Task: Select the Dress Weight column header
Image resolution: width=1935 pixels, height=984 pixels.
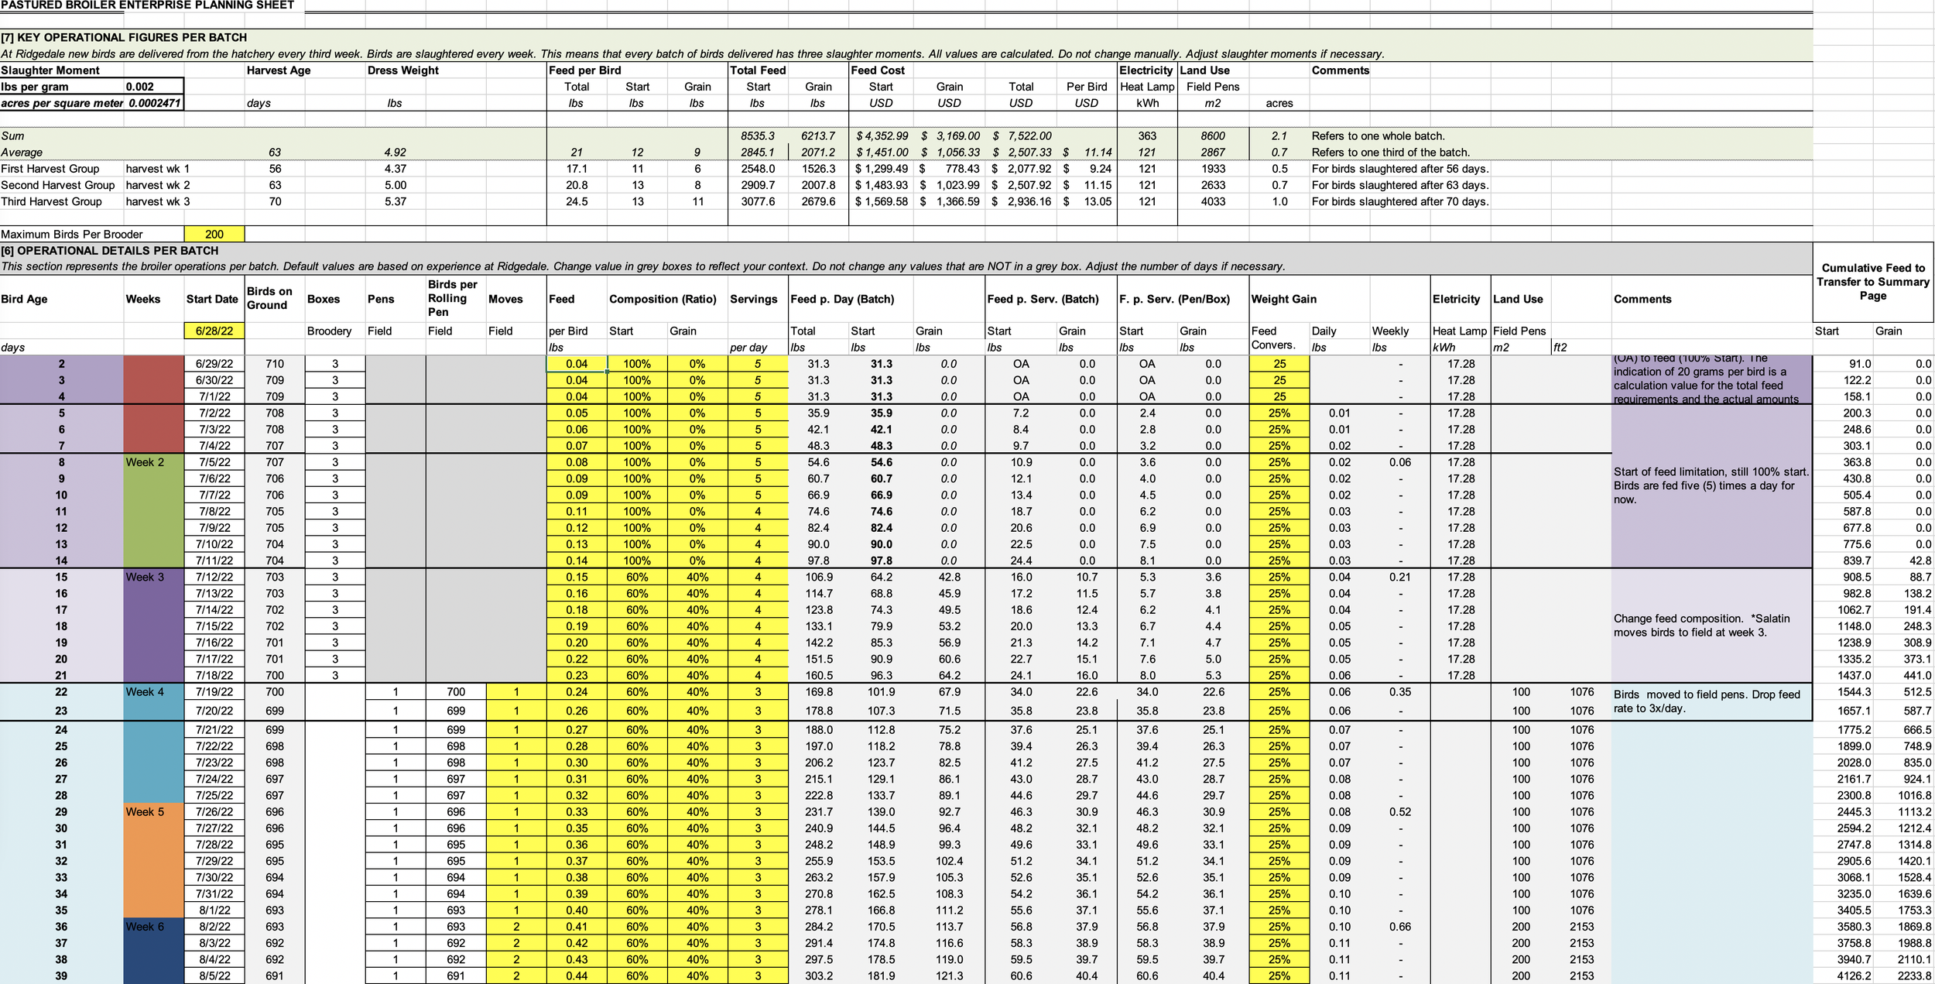Action: [402, 70]
